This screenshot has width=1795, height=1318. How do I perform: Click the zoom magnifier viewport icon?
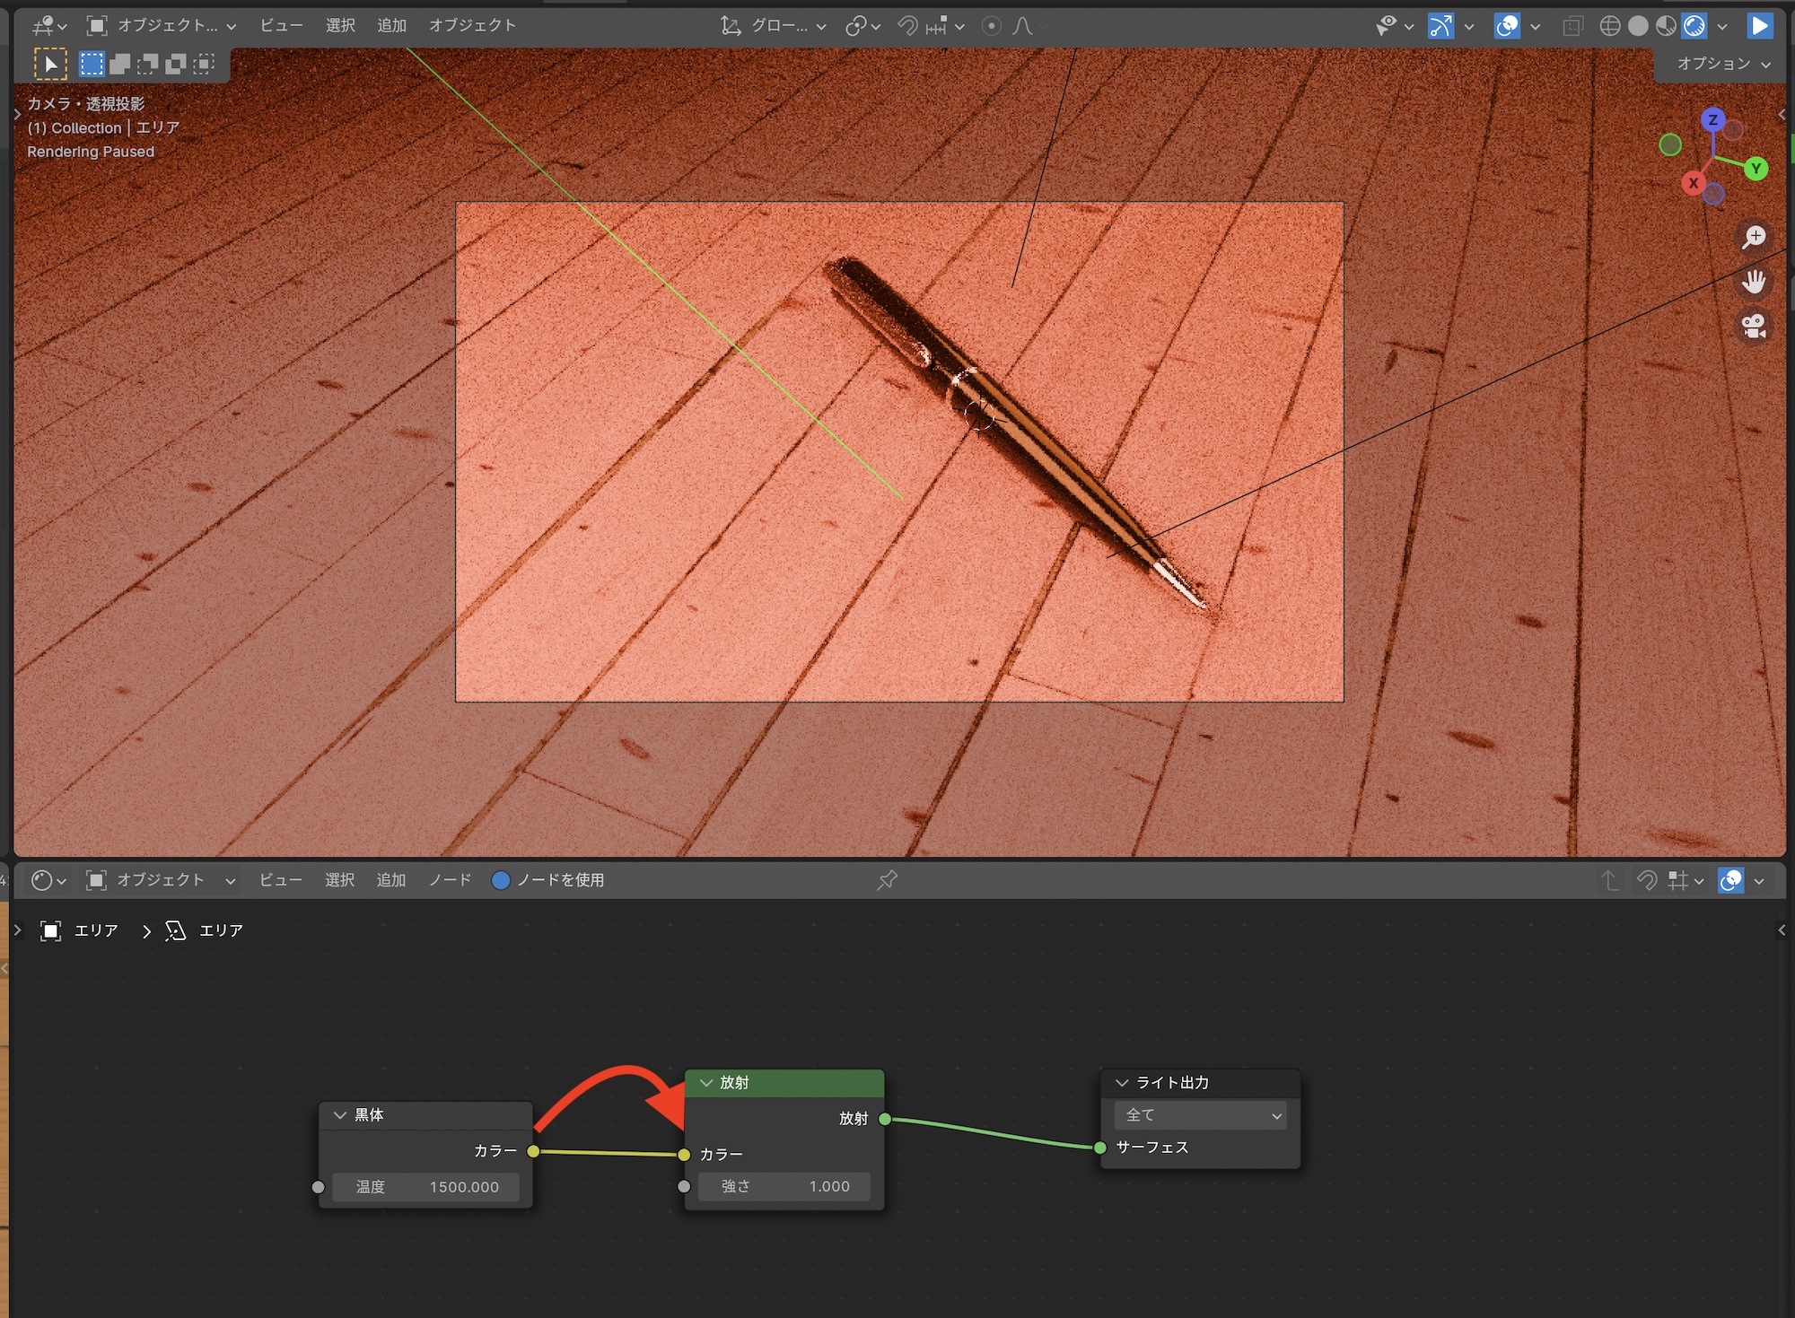tap(1754, 237)
